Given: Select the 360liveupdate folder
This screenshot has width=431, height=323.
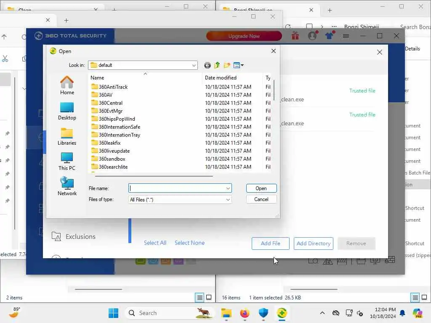Looking at the screenshot, I should (111, 151).
